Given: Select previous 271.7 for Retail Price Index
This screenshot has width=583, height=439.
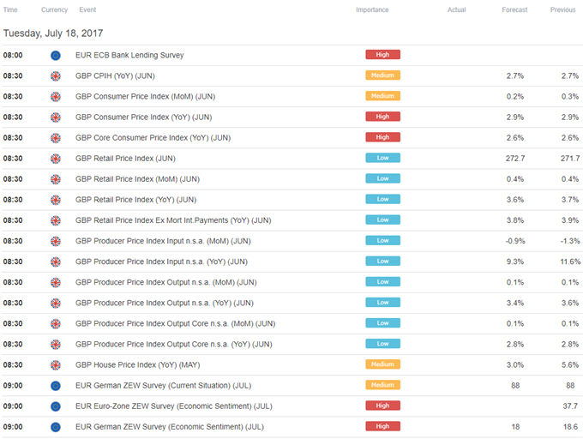Looking at the screenshot, I should pyautogui.click(x=570, y=159).
